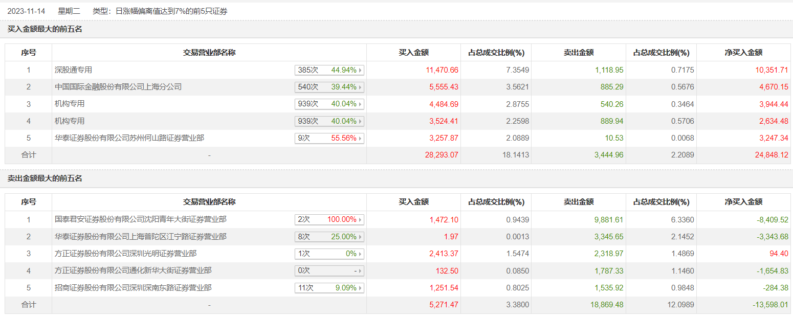This screenshot has height=317, width=793.
Task: Click the arrow in the 11次 9.09% box
Action: pos(361,288)
